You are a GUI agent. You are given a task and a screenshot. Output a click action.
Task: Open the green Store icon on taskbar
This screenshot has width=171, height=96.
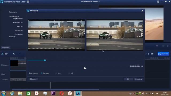click(28, 93)
